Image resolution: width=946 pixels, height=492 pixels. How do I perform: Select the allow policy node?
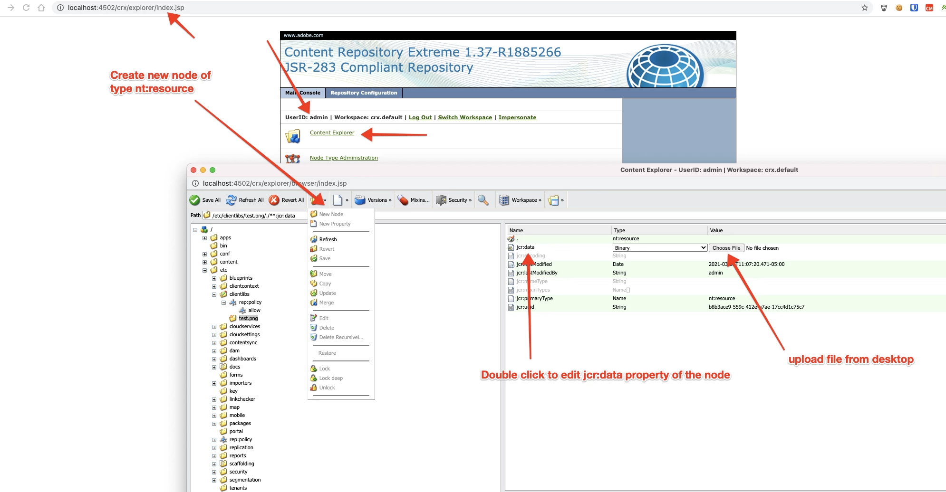pos(254,310)
